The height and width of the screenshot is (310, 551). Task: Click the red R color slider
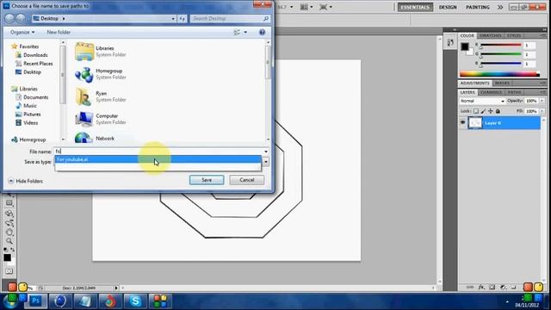click(x=500, y=45)
